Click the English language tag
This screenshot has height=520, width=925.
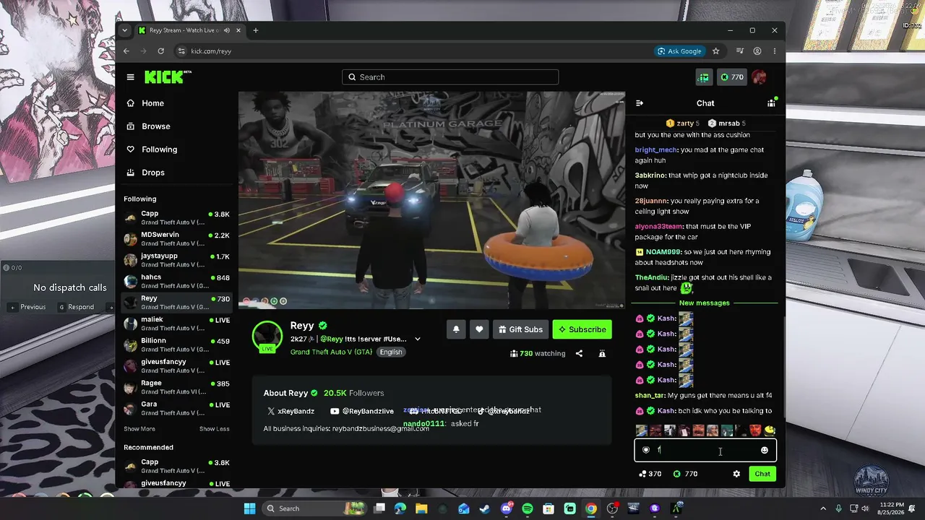391,352
